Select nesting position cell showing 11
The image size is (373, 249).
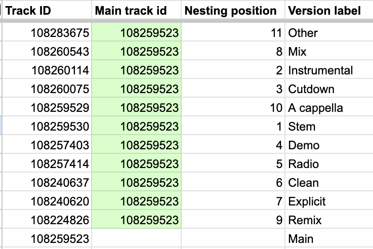tap(233, 32)
